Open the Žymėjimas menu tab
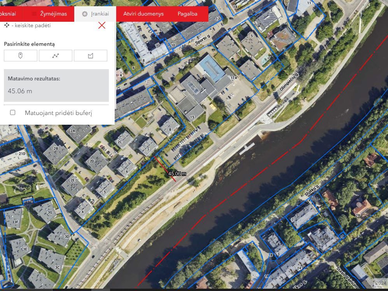Image resolution: width=388 pixels, height=291 pixels. click(49, 14)
